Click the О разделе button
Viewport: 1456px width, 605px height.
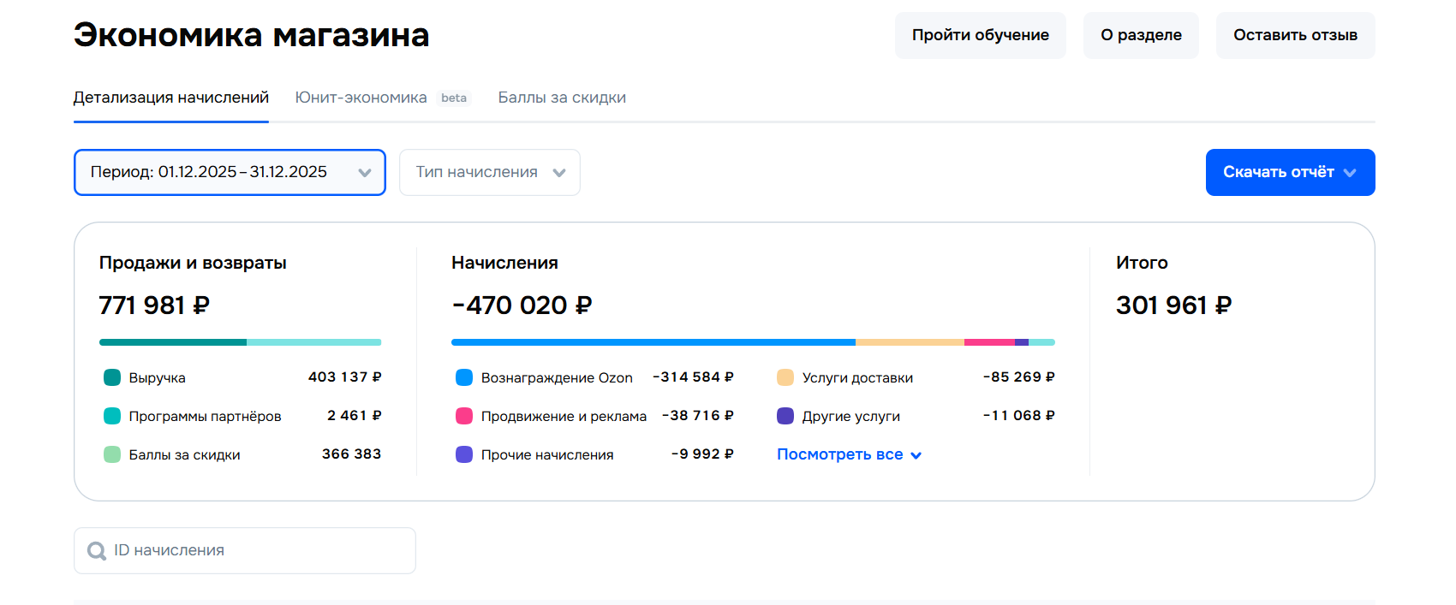coord(1141,35)
